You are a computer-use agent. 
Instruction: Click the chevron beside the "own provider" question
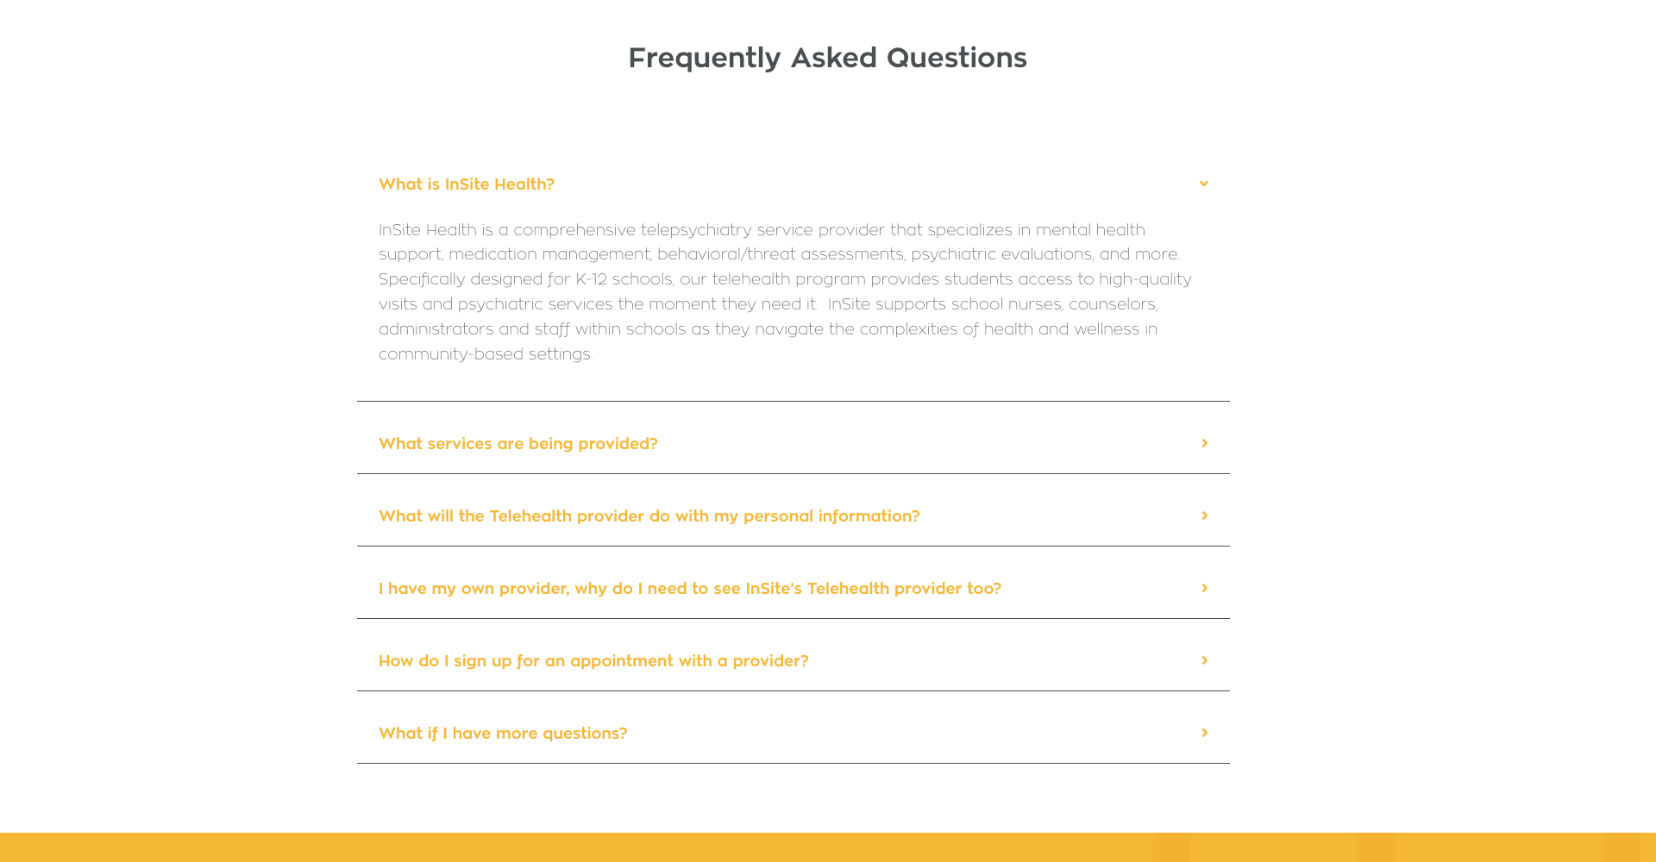coord(1205,588)
